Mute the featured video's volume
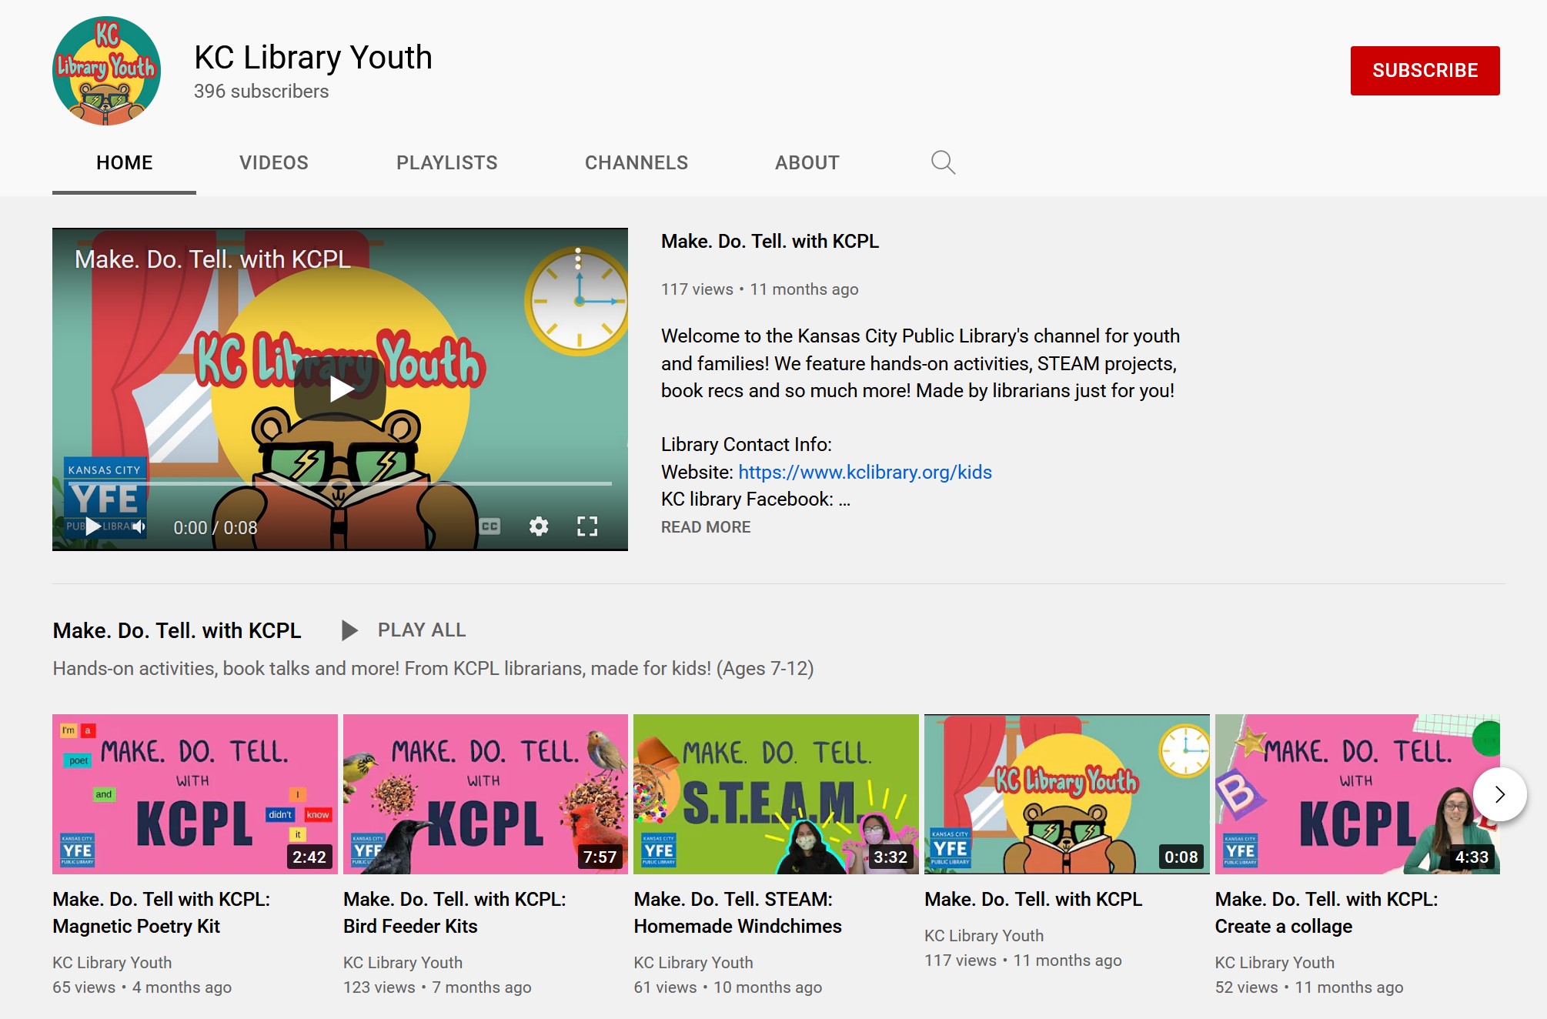The width and height of the screenshot is (1547, 1019). pyautogui.click(x=139, y=526)
